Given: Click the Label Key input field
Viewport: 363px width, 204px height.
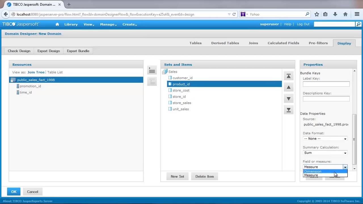Looking at the screenshot, I should tap(326, 84).
